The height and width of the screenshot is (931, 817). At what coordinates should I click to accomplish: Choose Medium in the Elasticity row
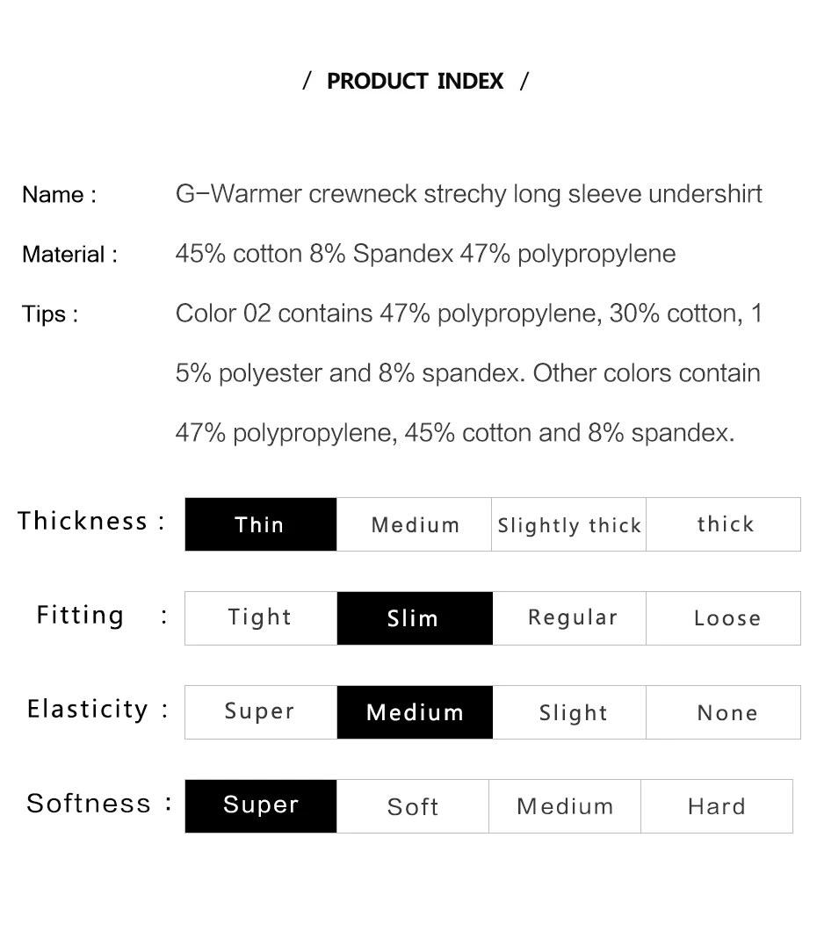pos(415,712)
